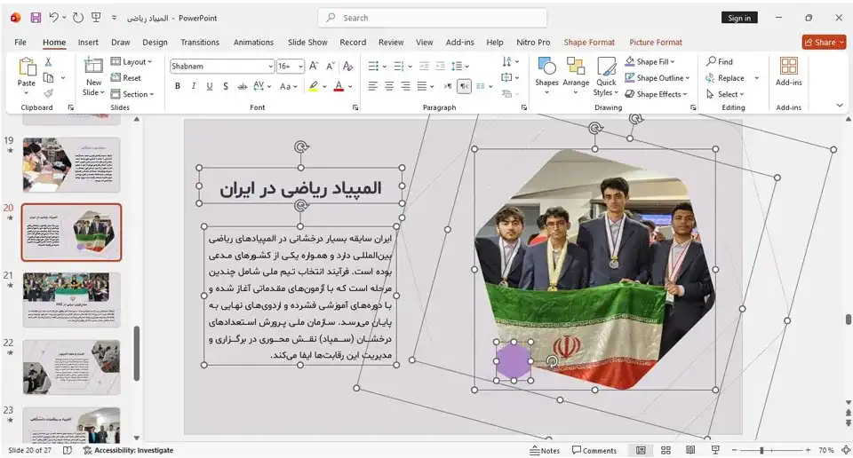Open Change Case Aa dropdown
This screenshot has height=458, width=853.
[288, 86]
